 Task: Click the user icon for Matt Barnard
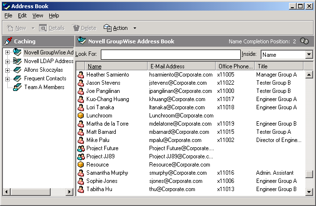[x=81, y=132]
